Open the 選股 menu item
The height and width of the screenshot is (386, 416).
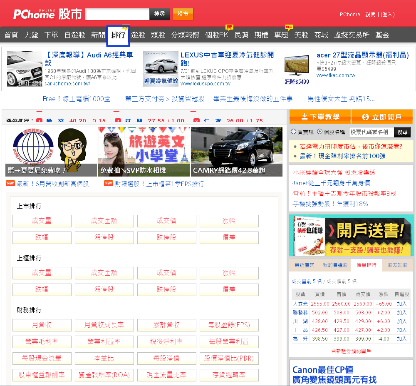138,35
